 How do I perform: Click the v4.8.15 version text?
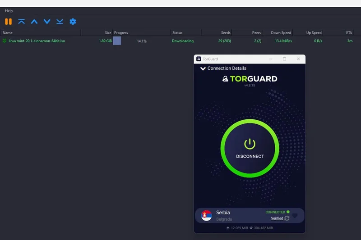(250, 85)
